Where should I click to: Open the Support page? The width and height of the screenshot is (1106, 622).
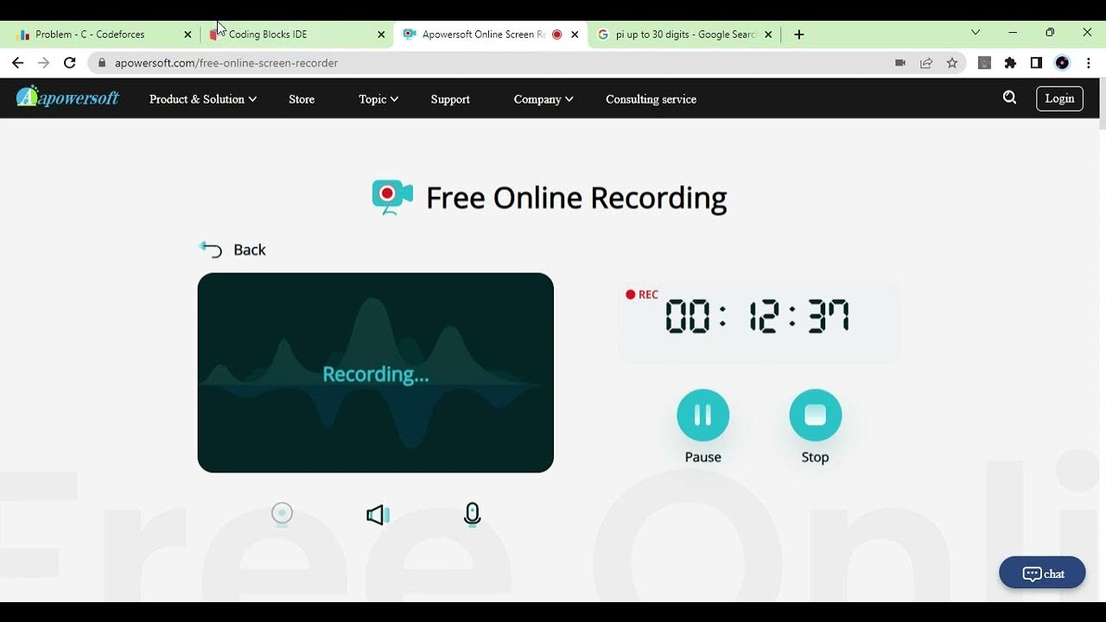(450, 99)
